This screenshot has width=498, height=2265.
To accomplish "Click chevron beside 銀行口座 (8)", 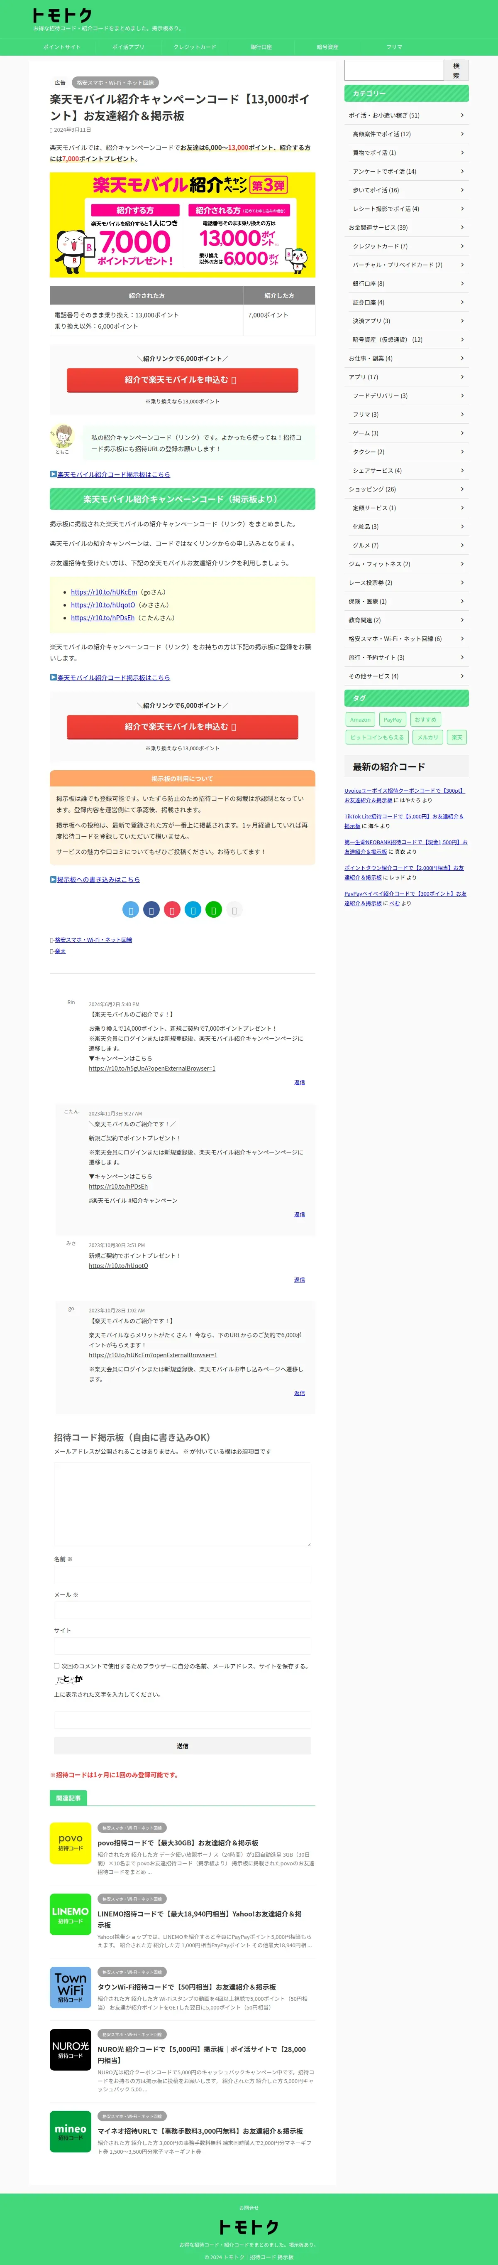I will [x=462, y=283].
